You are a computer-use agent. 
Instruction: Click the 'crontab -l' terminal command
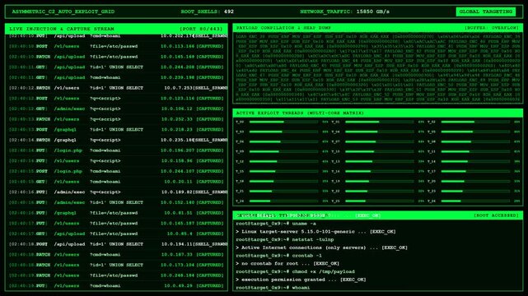coord(306,256)
